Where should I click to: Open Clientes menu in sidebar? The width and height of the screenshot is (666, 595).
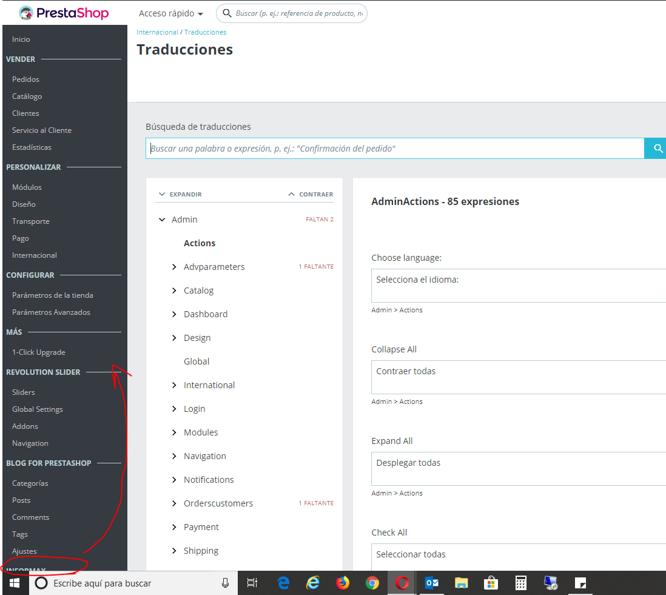[x=25, y=113]
